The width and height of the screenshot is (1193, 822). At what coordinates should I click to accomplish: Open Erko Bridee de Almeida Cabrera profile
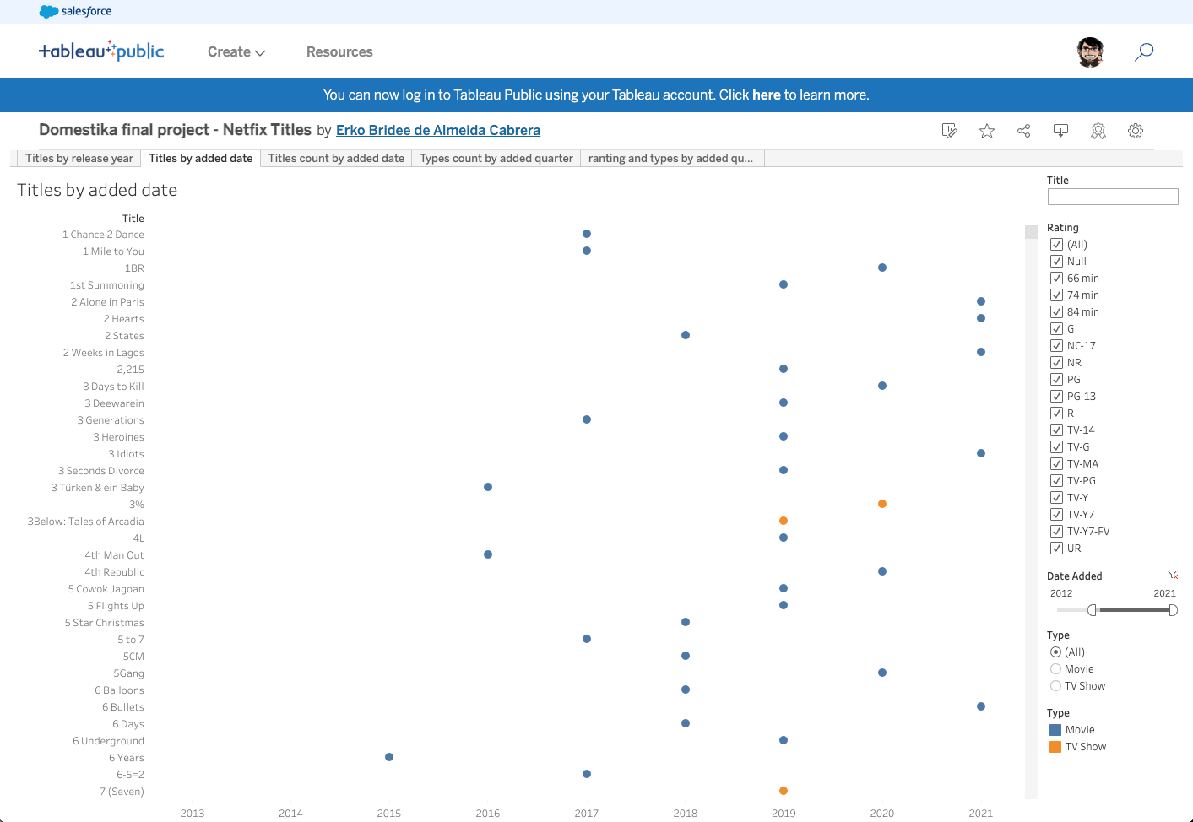pos(437,130)
